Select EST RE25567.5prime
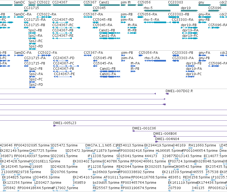The width and height of the screenshot is (227, 192). pyautogui.click(x=106, y=188)
